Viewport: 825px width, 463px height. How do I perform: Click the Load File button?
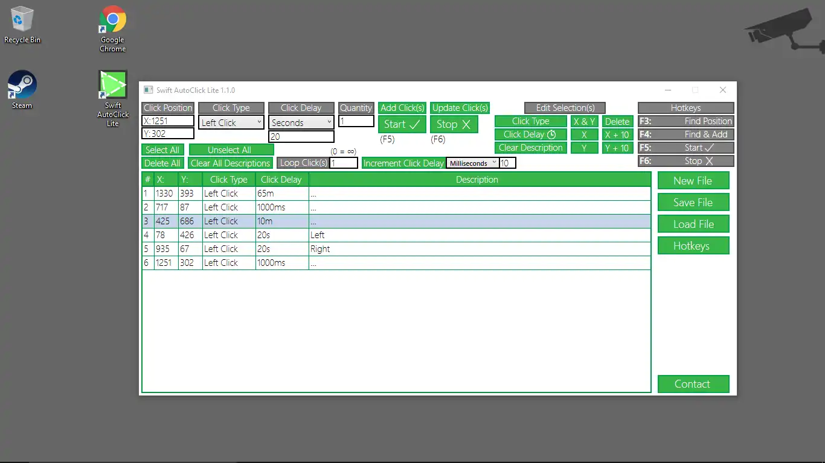click(x=693, y=224)
